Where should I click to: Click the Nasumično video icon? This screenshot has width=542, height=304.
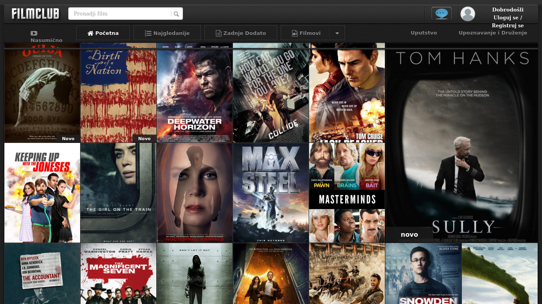34,33
